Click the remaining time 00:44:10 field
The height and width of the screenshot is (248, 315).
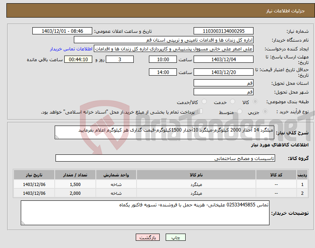click(78, 59)
